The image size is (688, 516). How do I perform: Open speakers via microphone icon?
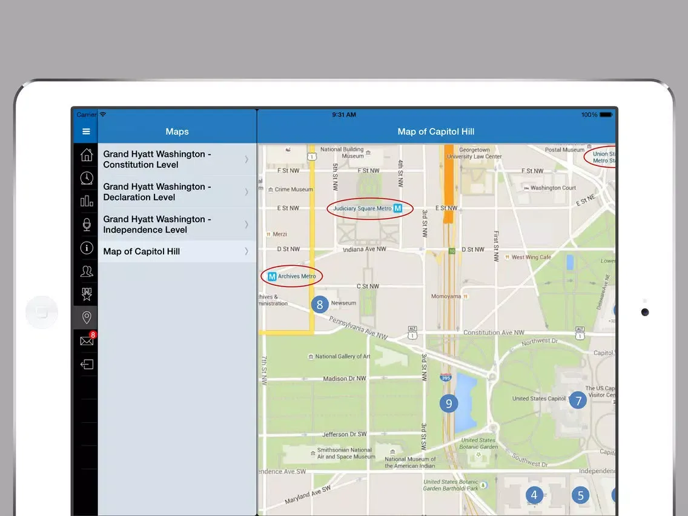tap(87, 224)
